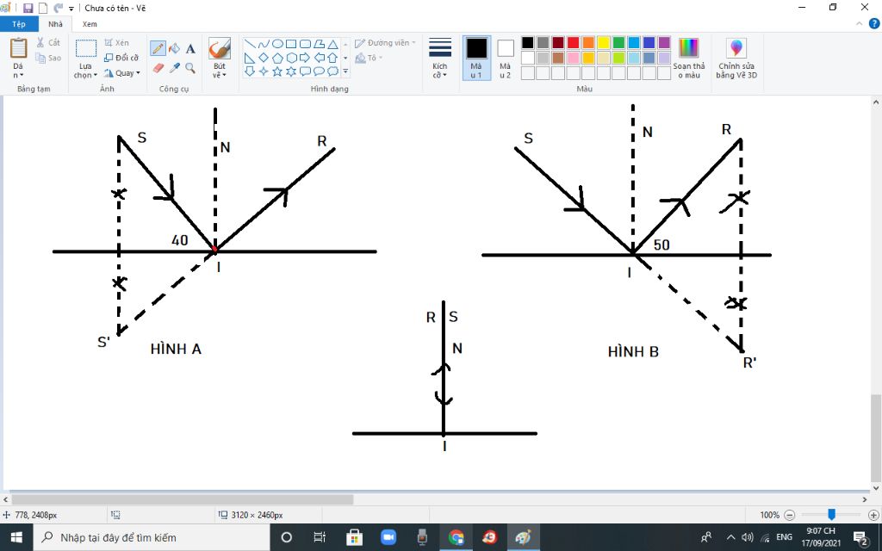
Task: Pick the red color swatch
Action: [x=573, y=43]
